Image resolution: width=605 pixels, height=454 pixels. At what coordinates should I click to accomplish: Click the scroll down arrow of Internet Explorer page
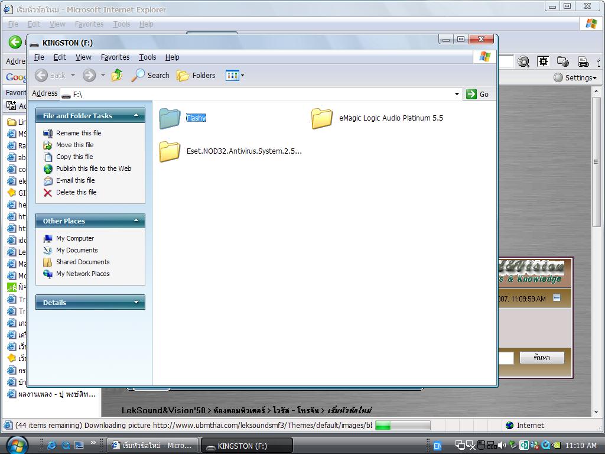(596, 411)
